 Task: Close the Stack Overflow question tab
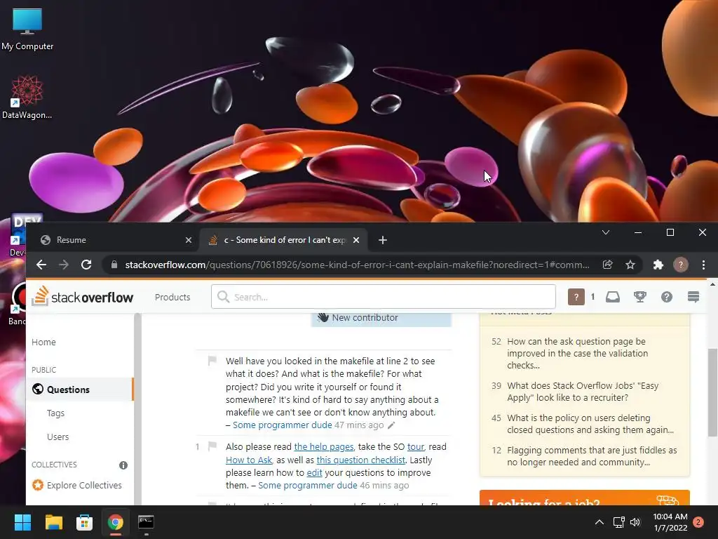click(x=356, y=240)
